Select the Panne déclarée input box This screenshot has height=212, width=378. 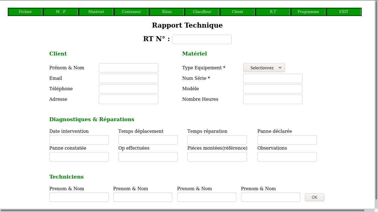287,140
